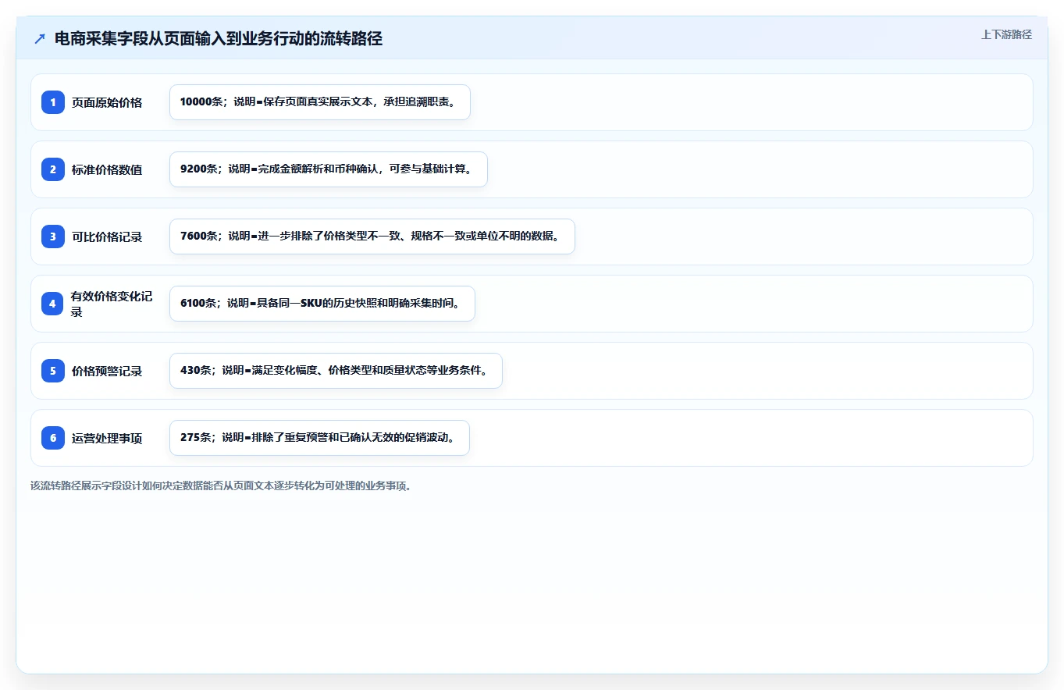Open the 6100条 description chip
Viewport: 1064px width, 690px height.
[322, 304]
